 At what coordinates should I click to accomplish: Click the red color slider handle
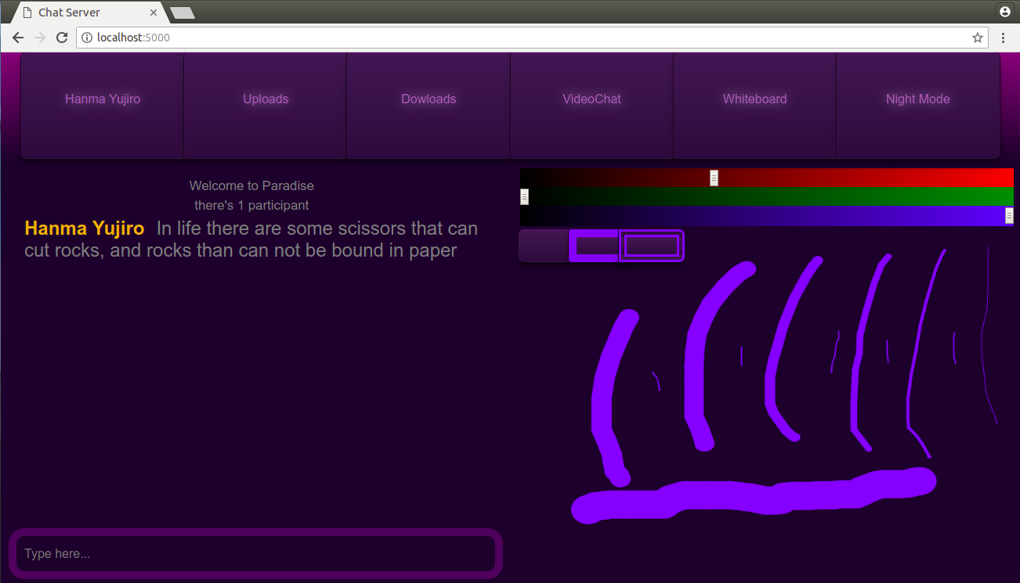coord(714,178)
